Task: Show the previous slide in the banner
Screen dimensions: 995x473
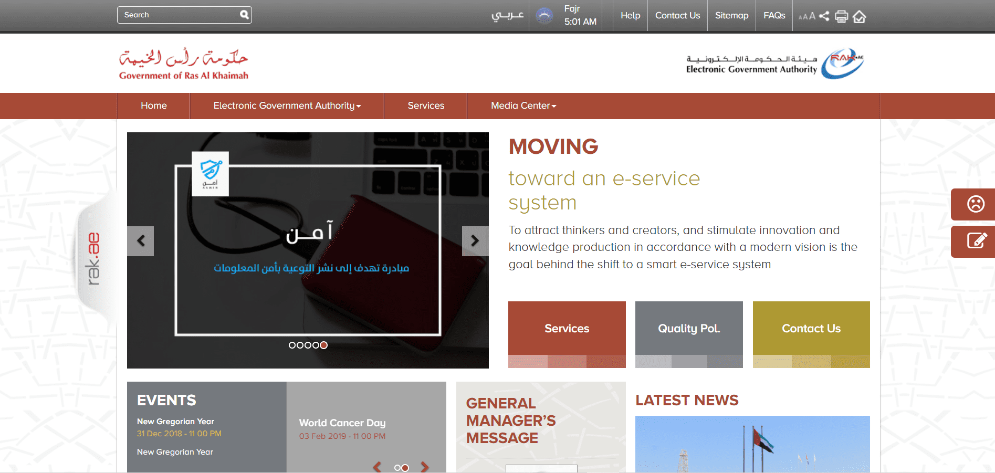Action: pyautogui.click(x=140, y=241)
